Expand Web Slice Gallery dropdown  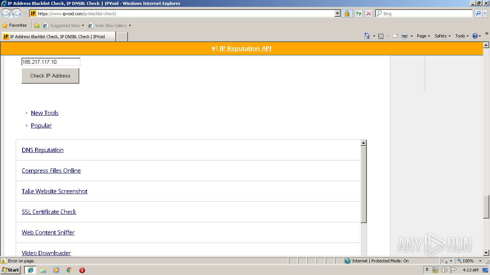(130, 26)
